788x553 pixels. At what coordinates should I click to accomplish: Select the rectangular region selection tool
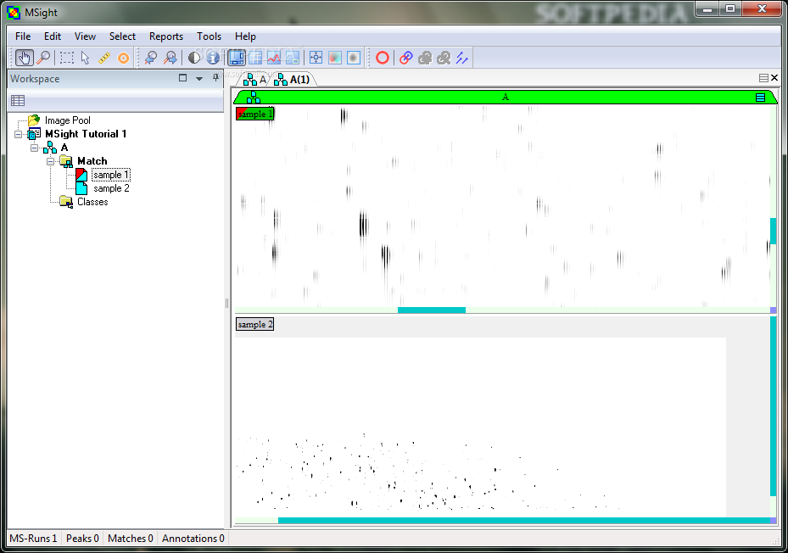coord(66,58)
